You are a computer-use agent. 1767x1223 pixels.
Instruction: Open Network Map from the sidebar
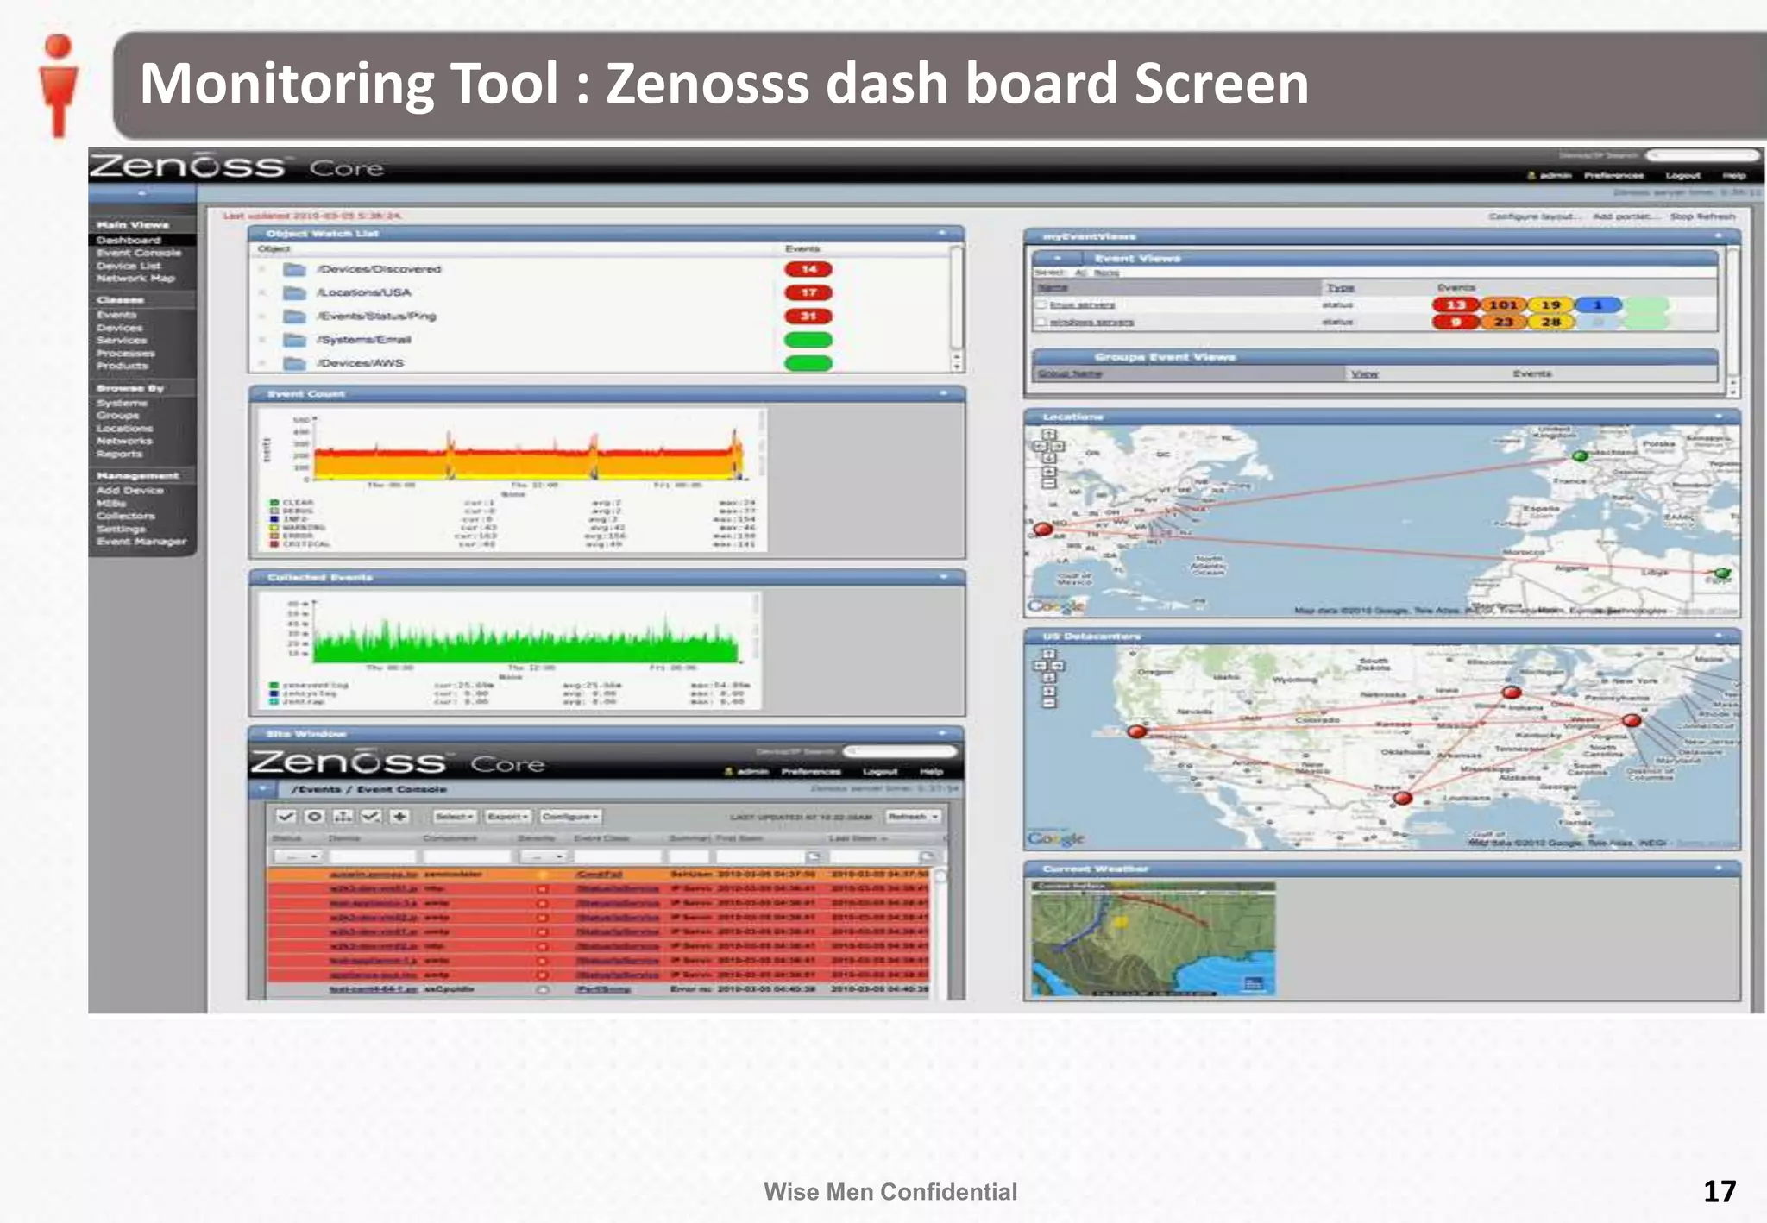click(135, 279)
